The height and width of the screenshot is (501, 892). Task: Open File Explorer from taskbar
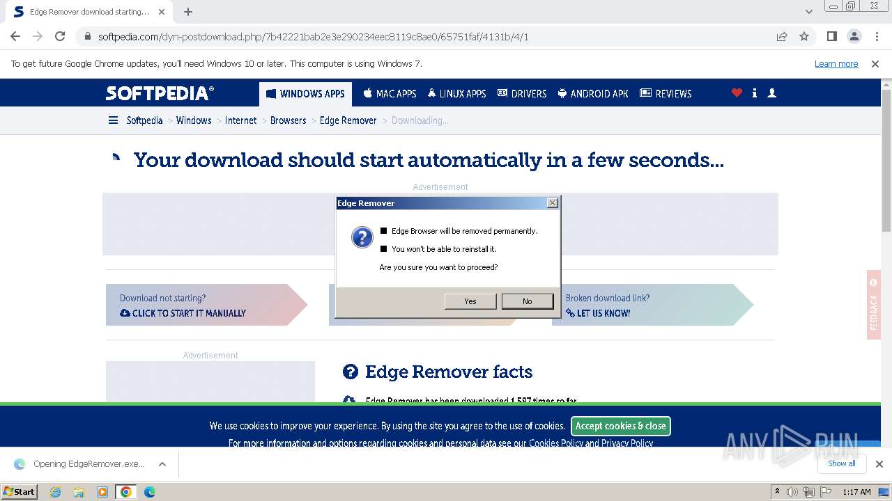pyautogui.click(x=79, y=492)
